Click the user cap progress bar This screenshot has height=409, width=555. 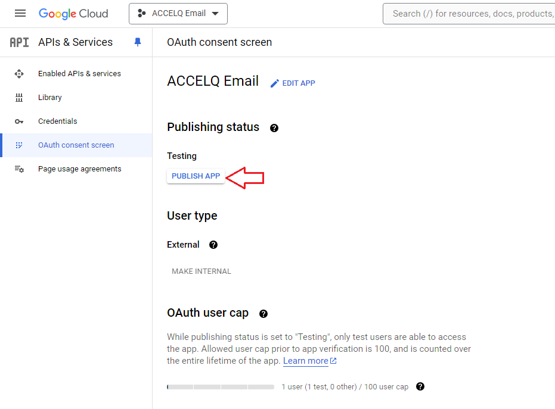221,387
